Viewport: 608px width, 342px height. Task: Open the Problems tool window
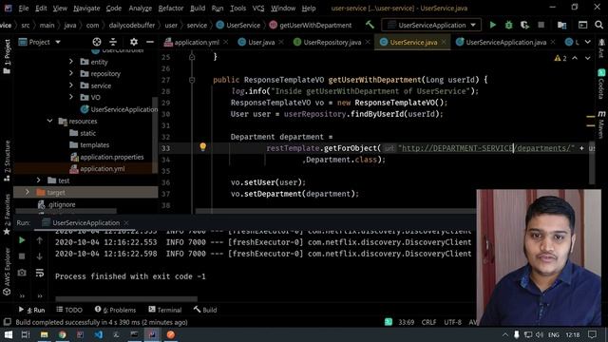point(115,310)
